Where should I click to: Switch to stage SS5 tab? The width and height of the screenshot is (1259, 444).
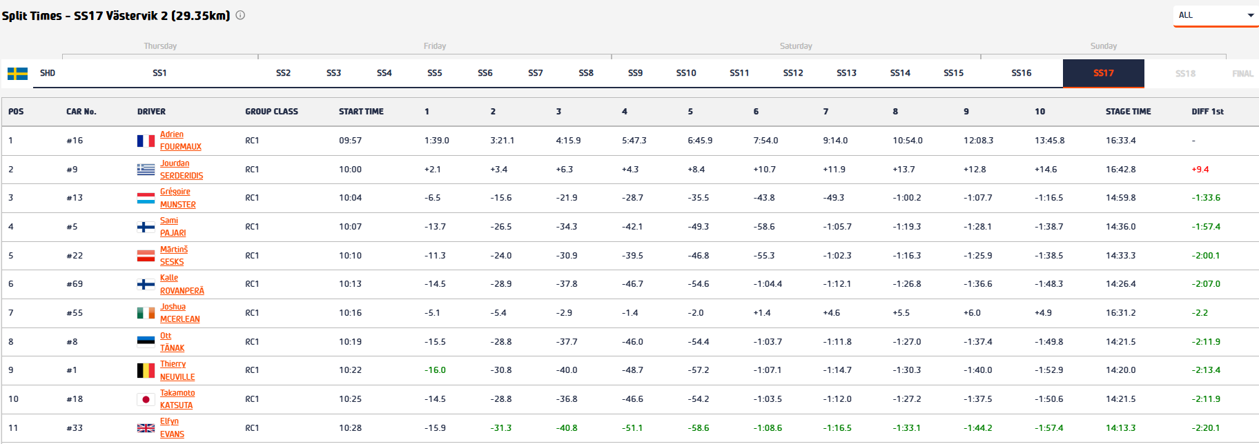point(435,73)
